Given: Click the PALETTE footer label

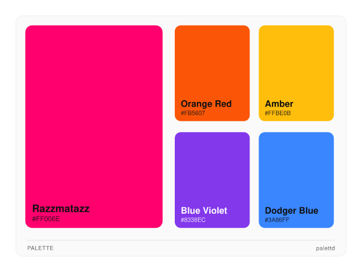Looking at the screenshot, I should pyautogui.click(x=40, y=248).
